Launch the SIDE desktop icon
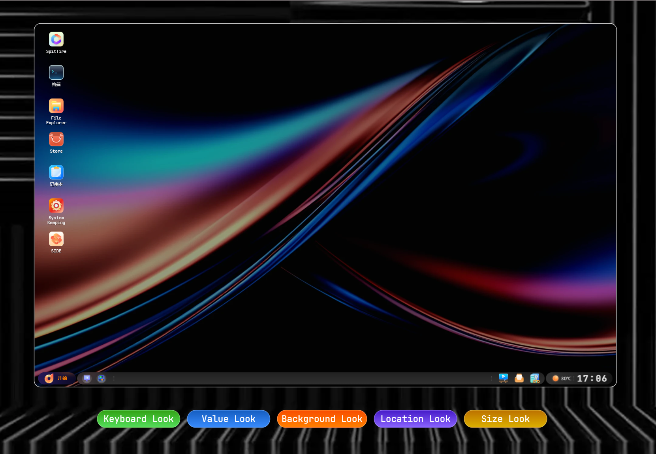This screenshot has height=454, width=656. (56, 242)
